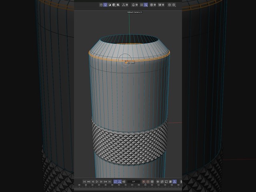The image size is (256, 192).
Task: Click the half-shaded cube solo icon
Action: point(110,5)
